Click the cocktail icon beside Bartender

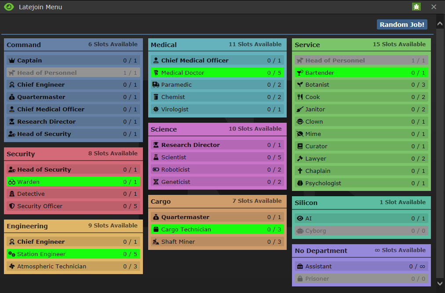pyautogui.click(x=300, y=73)
